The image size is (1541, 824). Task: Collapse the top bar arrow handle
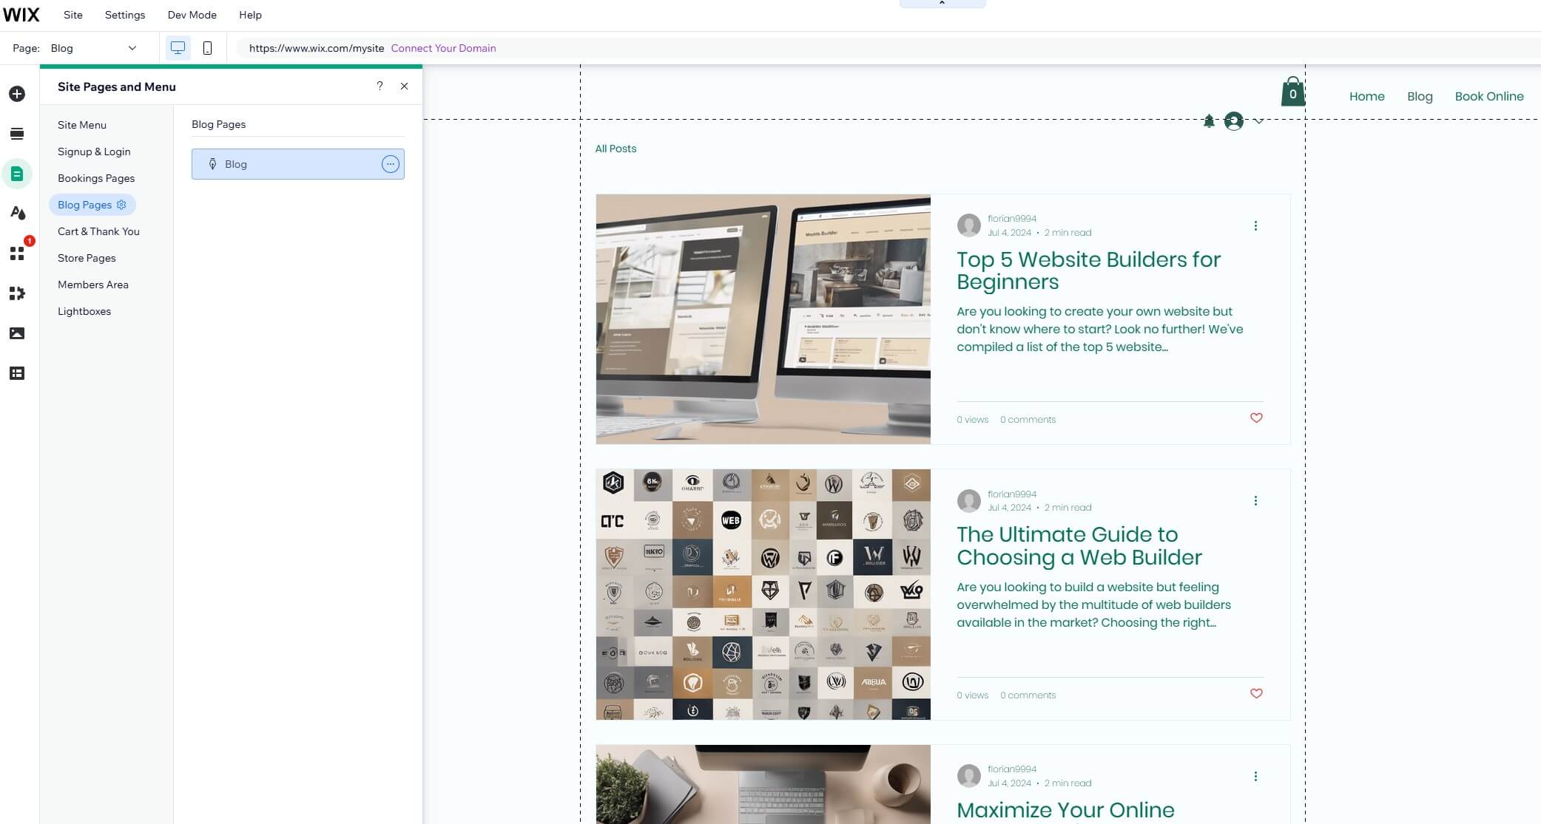click(942, 4)
